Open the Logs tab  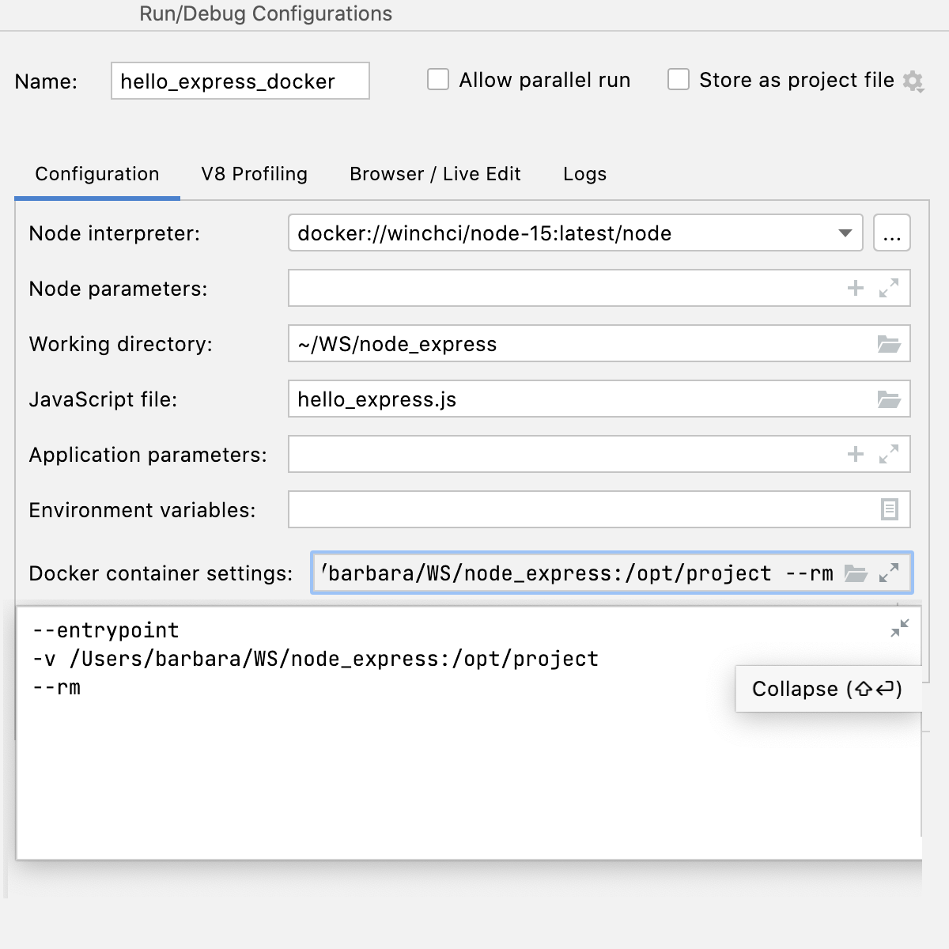pyautogui.click(x=584, y=173)
